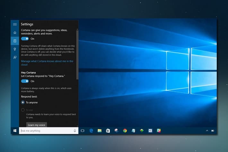Open the Cortana hamburger menu

(15, 24)
